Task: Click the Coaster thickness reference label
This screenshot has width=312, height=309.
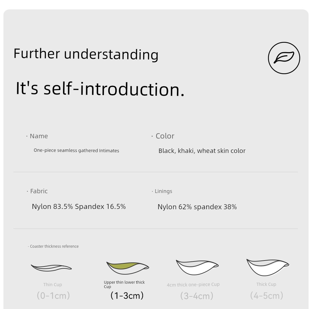Action: click(x=54, y=246)
